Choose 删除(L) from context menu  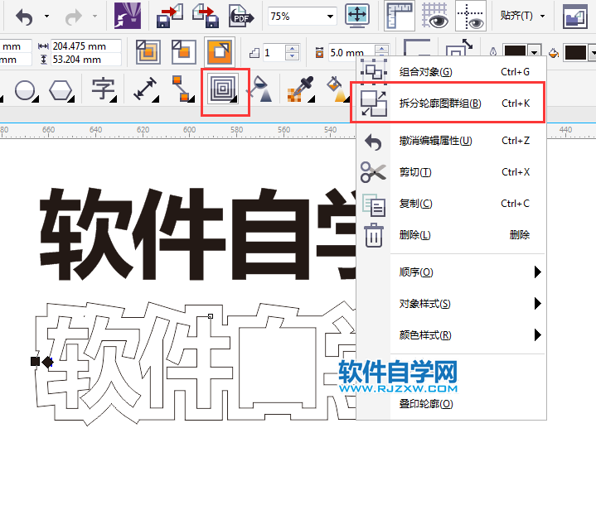click(x=451, y=235)
